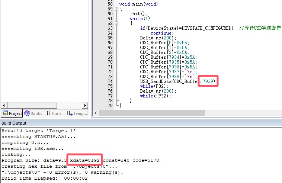Click line number 79 in the gutter
282x183 pixels.
pyautogui.click(x=110, y=106)
